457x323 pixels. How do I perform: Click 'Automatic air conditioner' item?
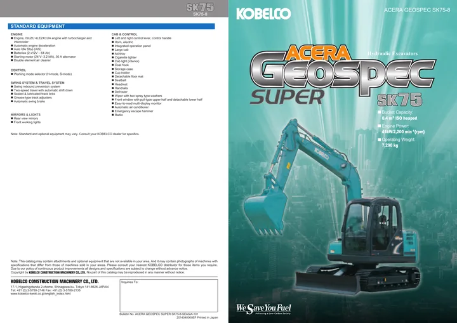(x=130, y=107)
